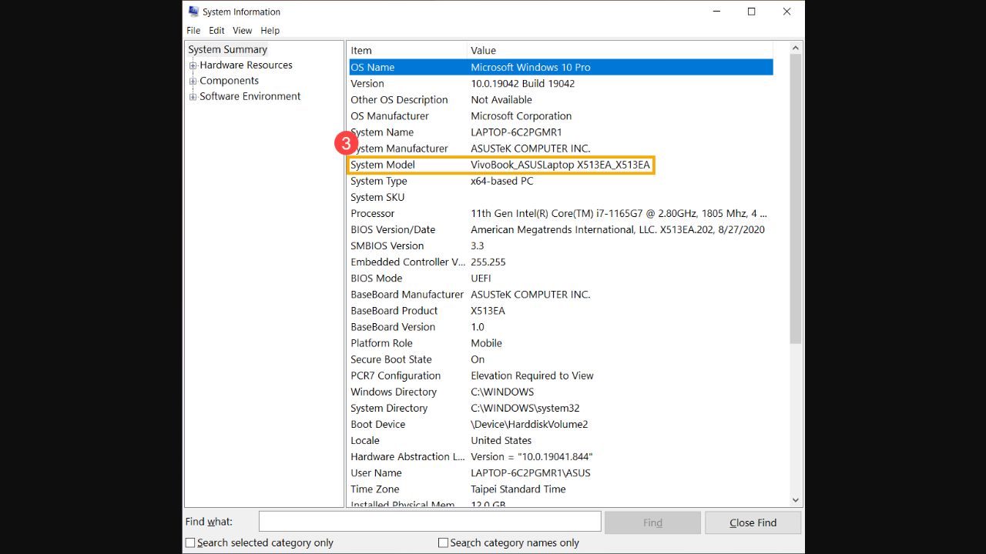Select the BIOS Version/Date row
The width and height of the screenshot is (986, 554).
coord(561,229)
